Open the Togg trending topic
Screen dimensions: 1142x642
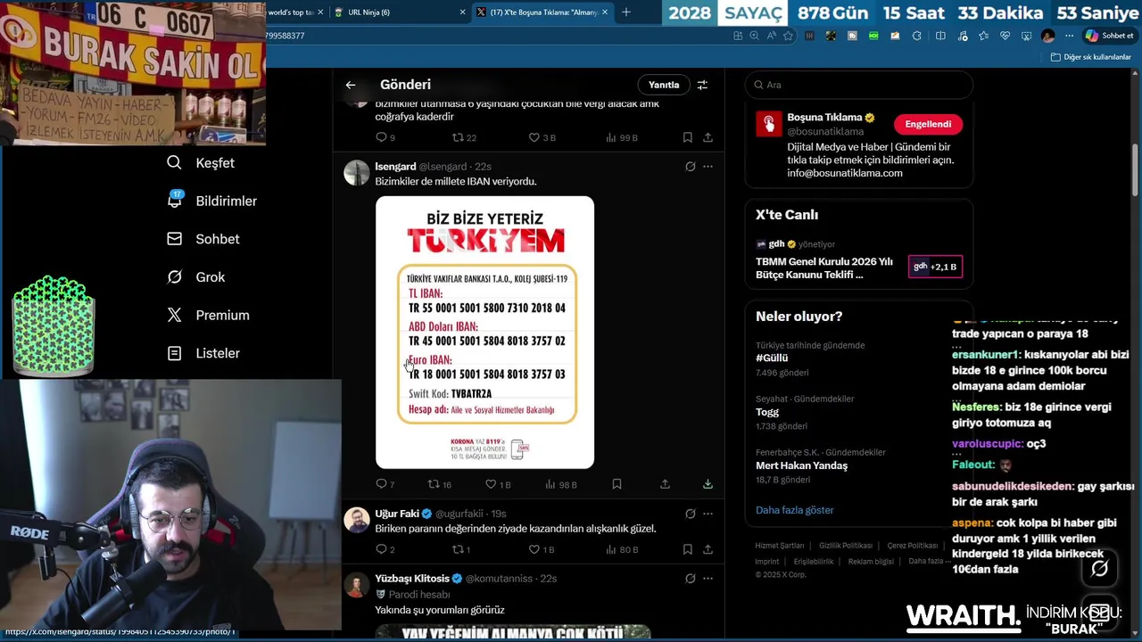[767, 412]
